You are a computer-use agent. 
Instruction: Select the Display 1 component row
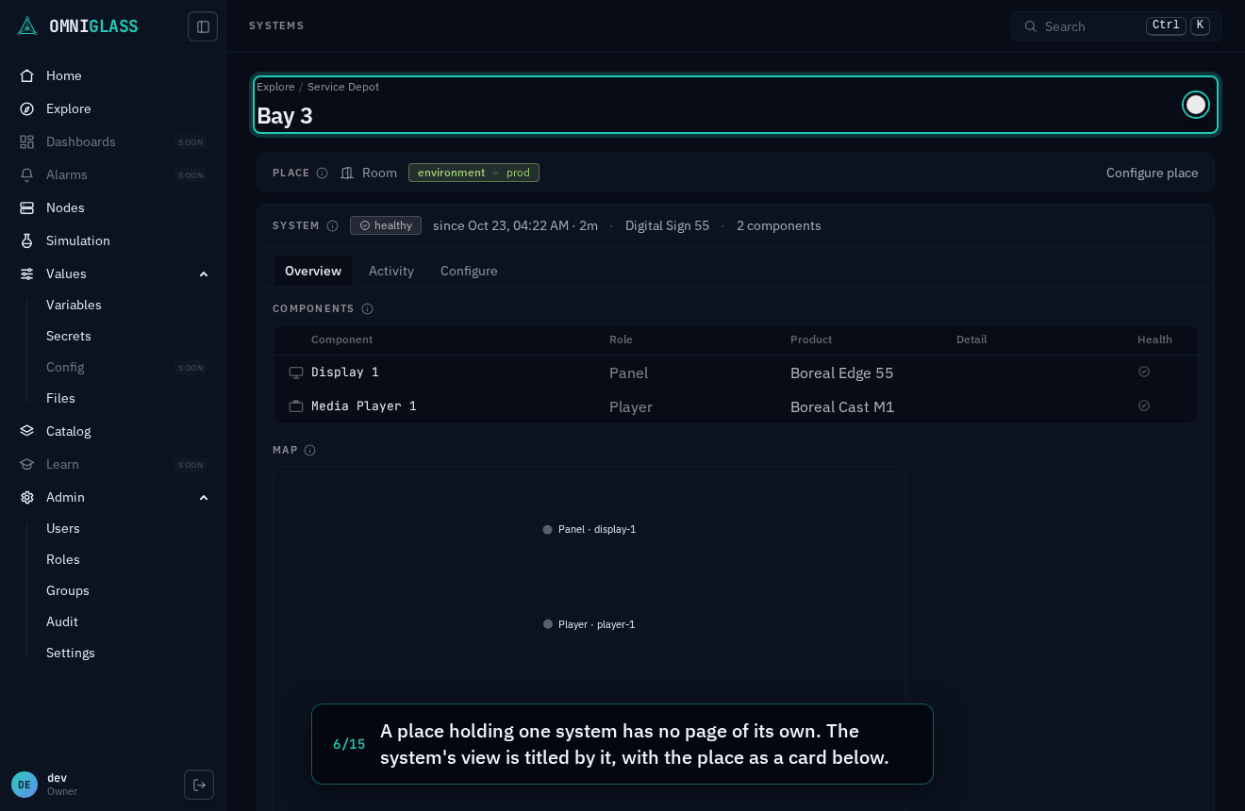click(736, 372)
